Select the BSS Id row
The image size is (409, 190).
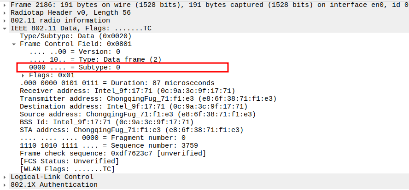point(106,122)
